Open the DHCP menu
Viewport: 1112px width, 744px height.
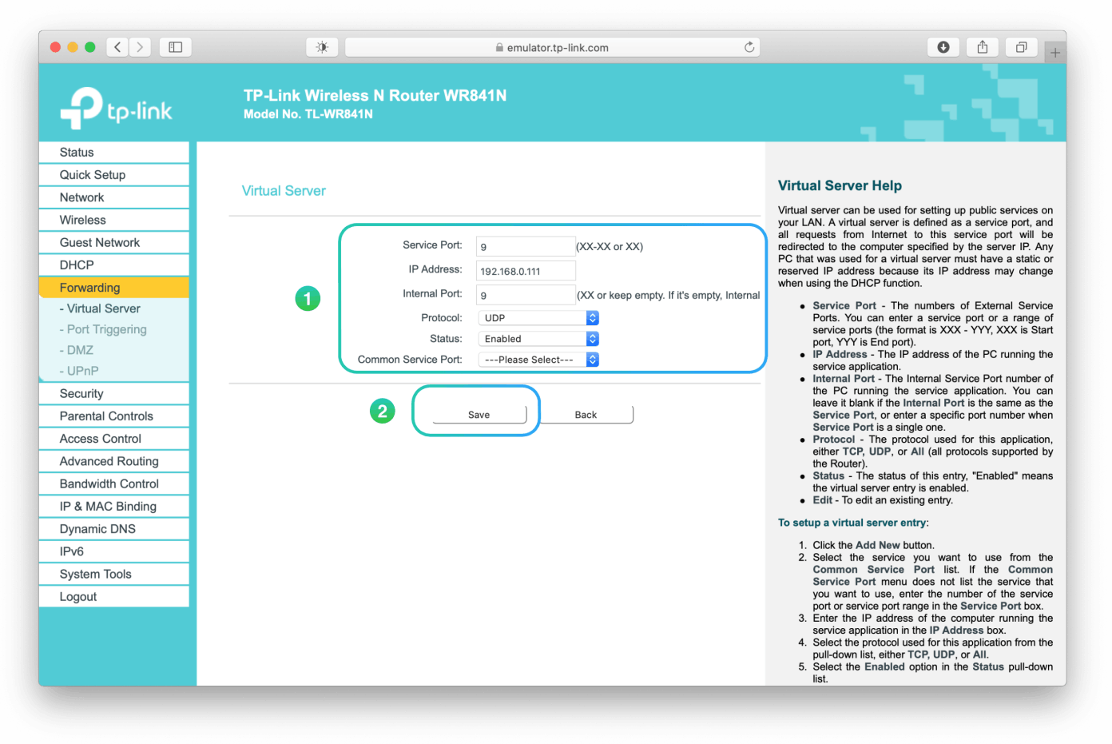coord(113,265)
